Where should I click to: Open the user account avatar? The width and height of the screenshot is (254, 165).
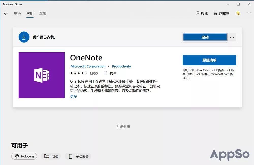coord(238,13)
